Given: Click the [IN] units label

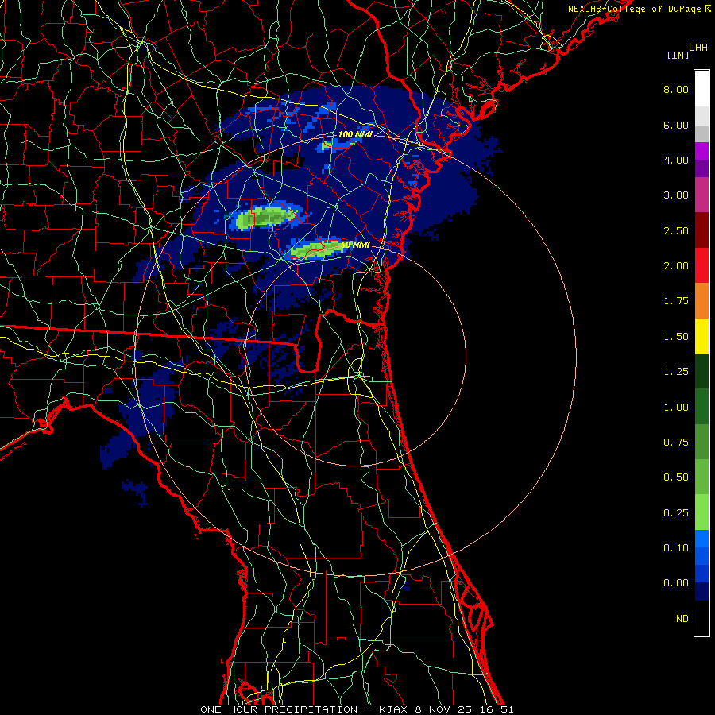Looking at the screenshot, I should point(678,55).
